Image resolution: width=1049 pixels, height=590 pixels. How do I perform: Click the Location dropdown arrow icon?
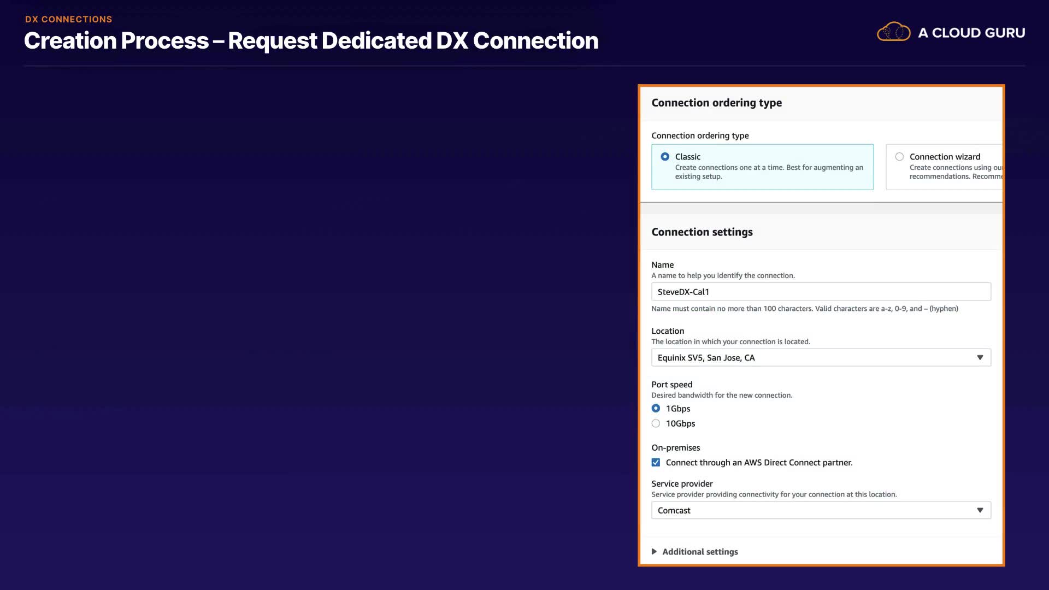(980, 358)
